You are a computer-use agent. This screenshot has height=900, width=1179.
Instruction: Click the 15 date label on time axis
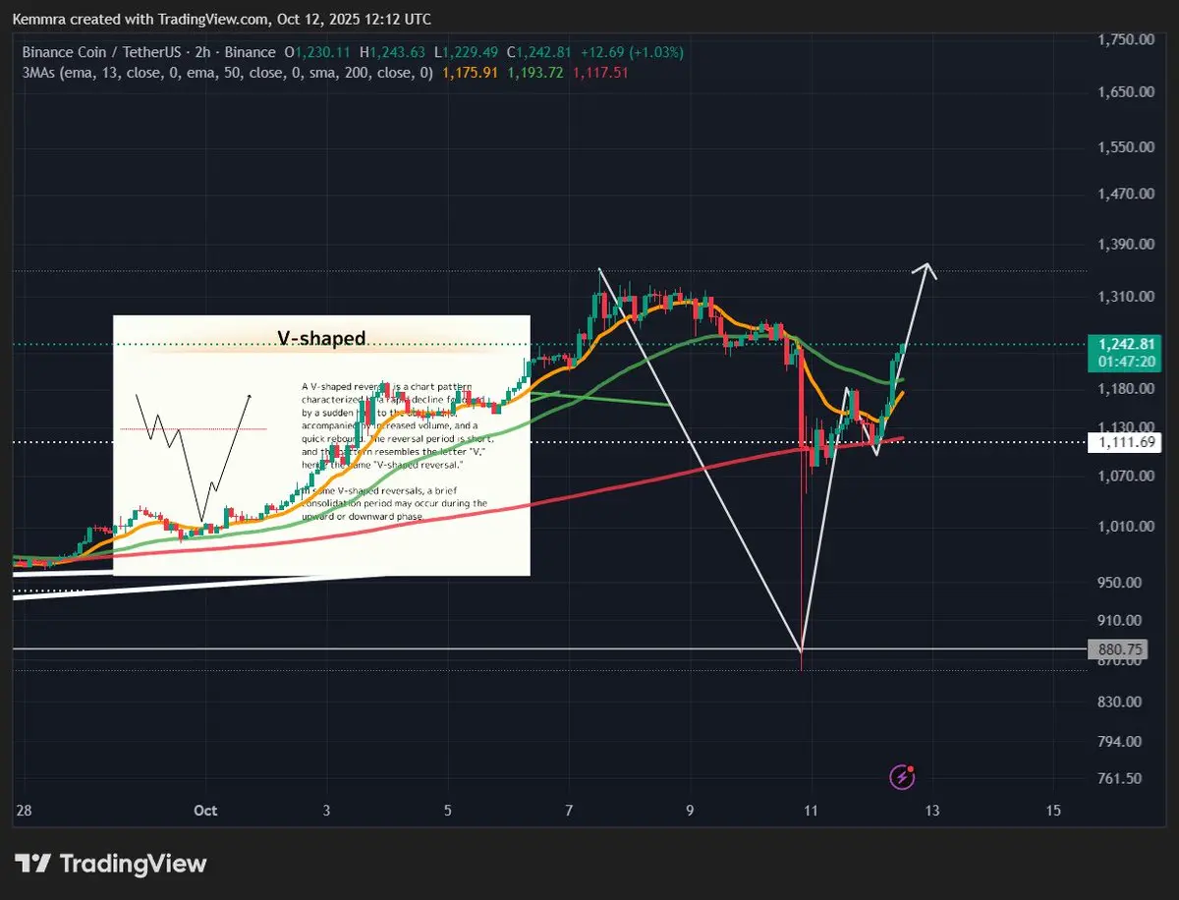pyautogui.click(x=1053, y=811)
